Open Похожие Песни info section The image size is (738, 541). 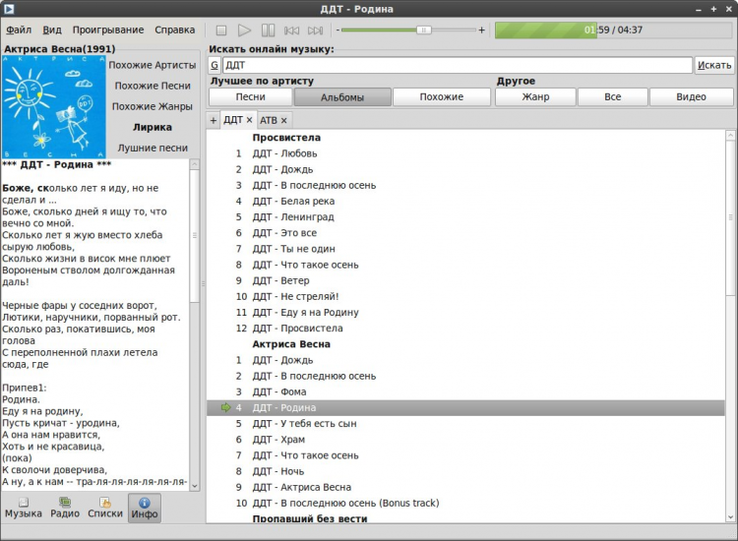153,87
